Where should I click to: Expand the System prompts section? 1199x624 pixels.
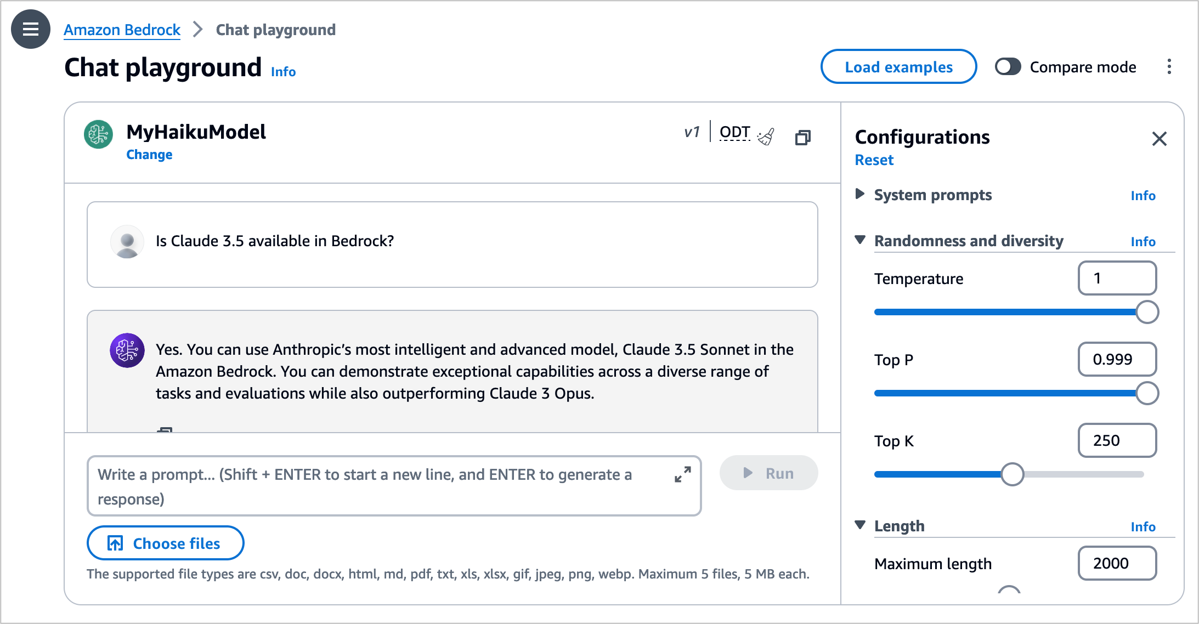tap(860, 194)
